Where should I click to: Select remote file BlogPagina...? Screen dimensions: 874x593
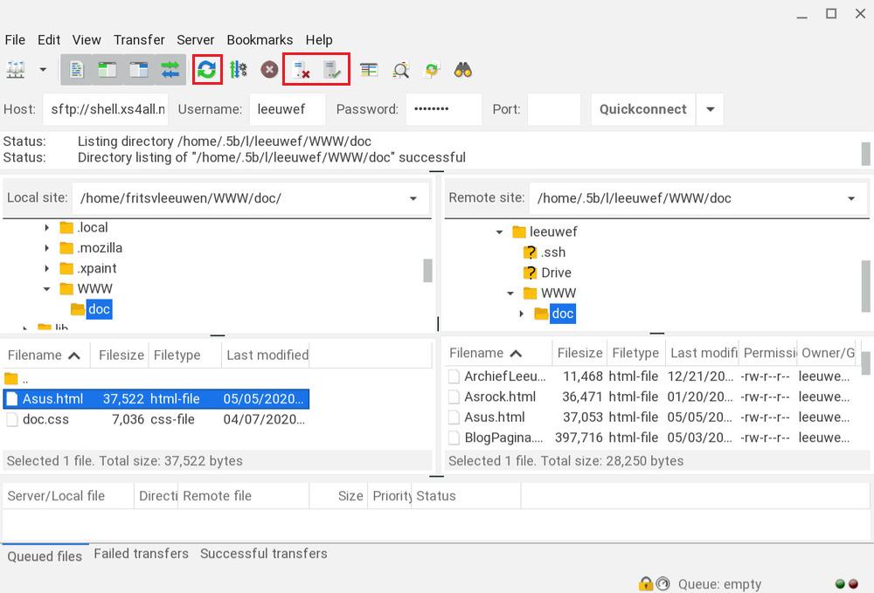click(x=652, y=438)
